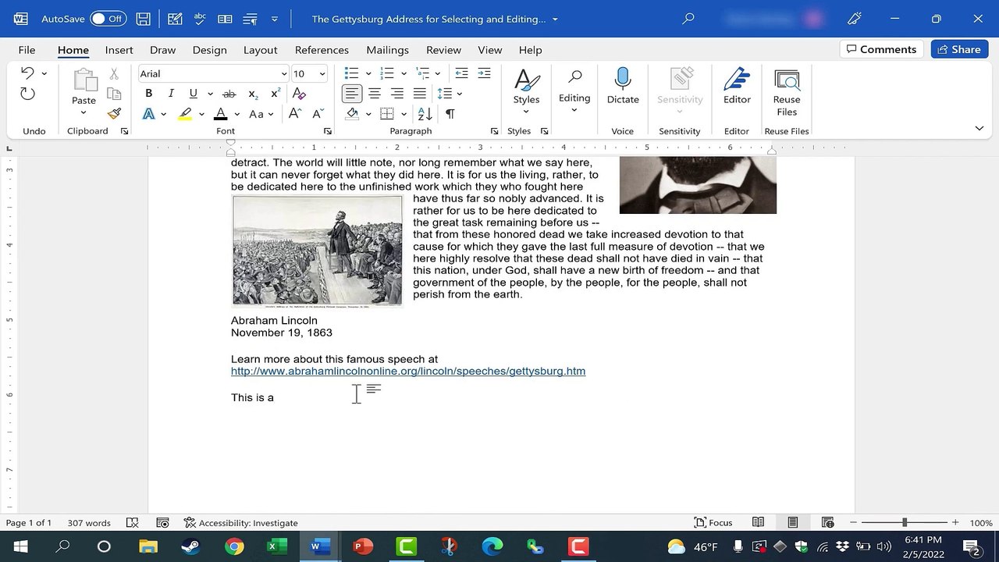Open the Arial font name dropdown
The image size is (999, 562).
tap(284, 73)
